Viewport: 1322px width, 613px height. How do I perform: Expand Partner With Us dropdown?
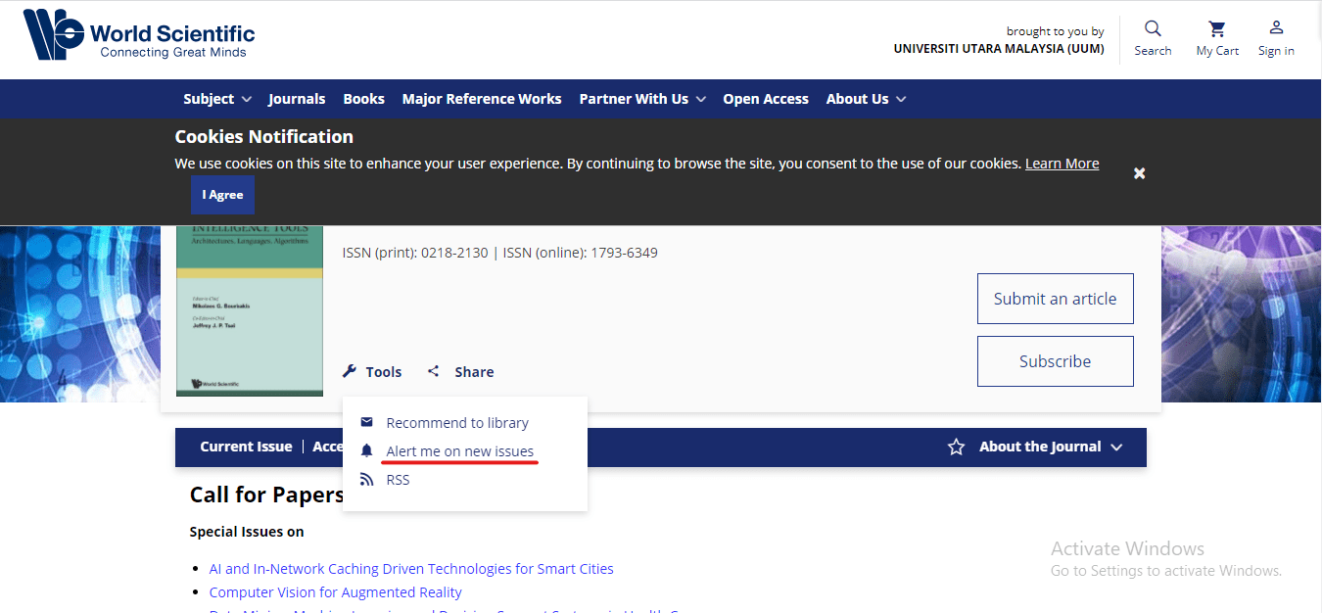coord(642,99)
